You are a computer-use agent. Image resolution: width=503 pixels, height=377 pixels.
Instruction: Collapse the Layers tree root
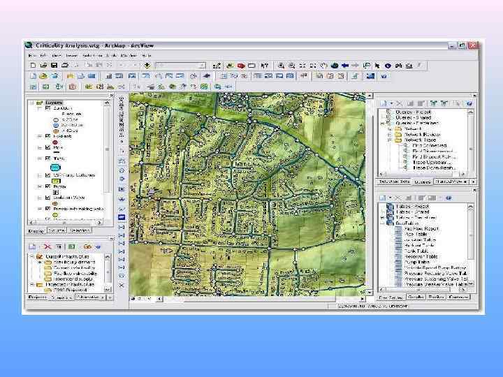[x=31, y=101]
